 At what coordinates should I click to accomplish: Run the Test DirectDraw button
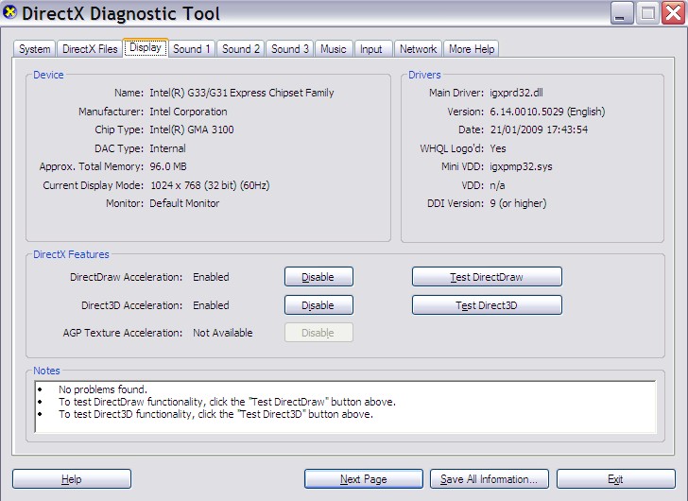[x=487, y=277]
